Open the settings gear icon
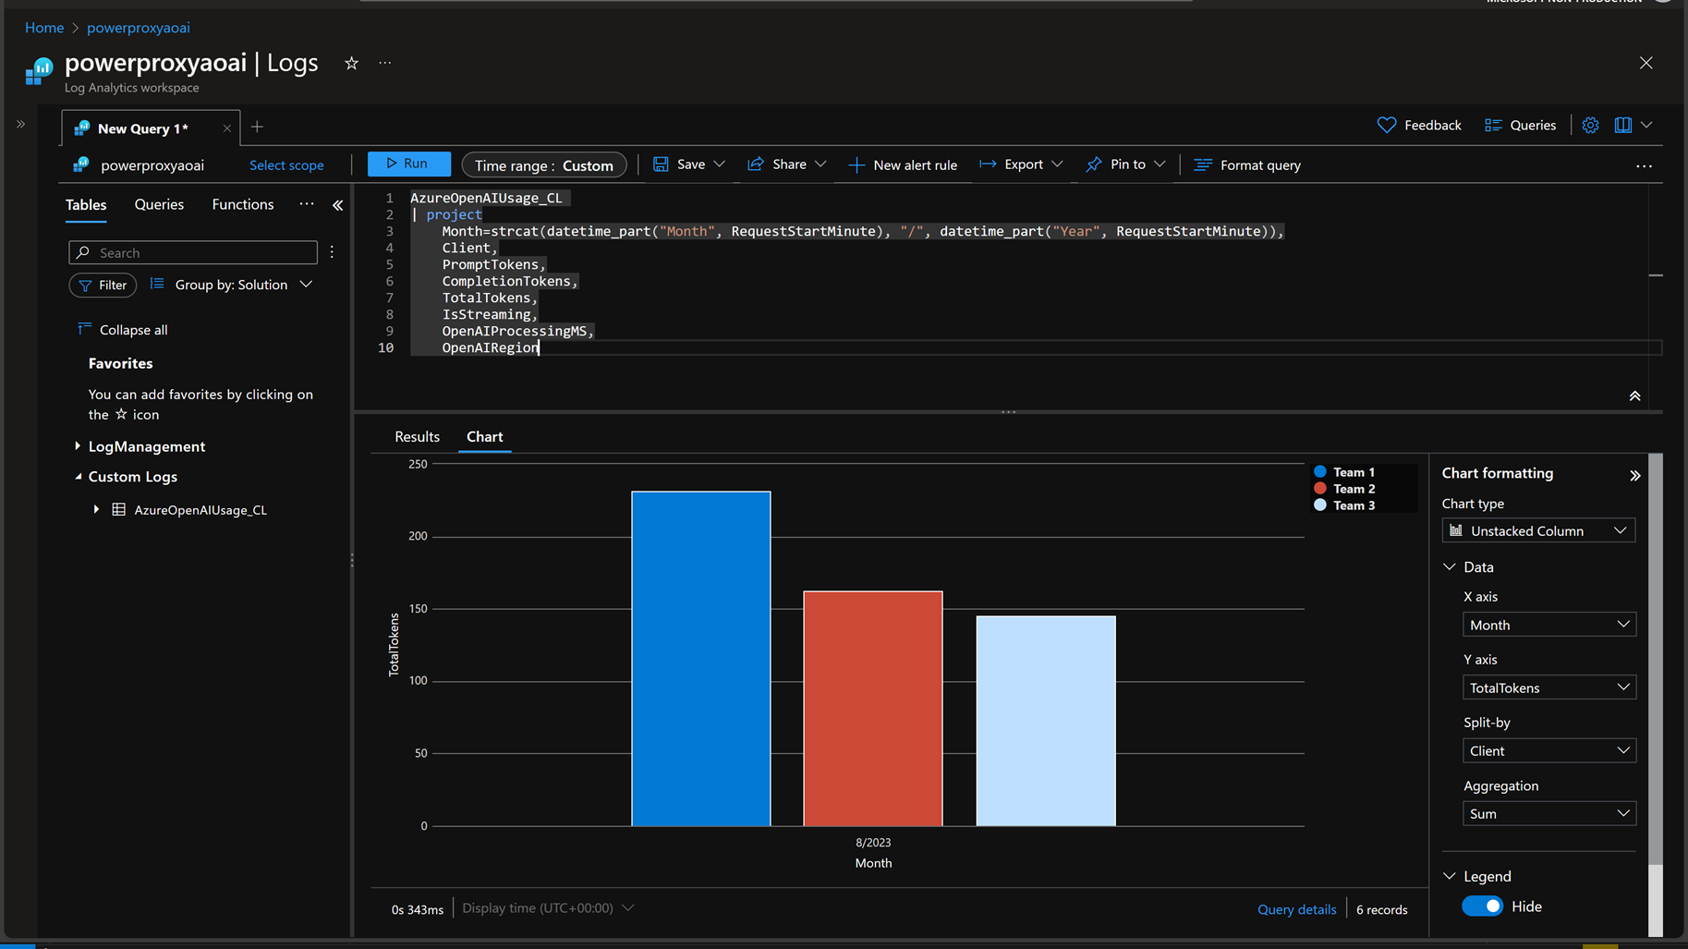This screenshot has height=949, width=1688. coord(1590,125)
